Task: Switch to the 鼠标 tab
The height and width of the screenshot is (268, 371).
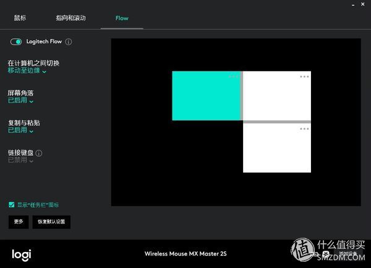Action: [20, 18]
